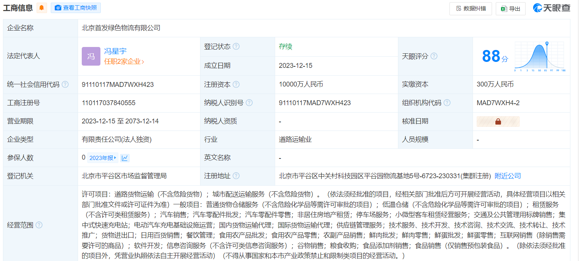Click the help icon beside 统一社会信用代码
The height and width of the screenshot is (261, 579).
65,85
